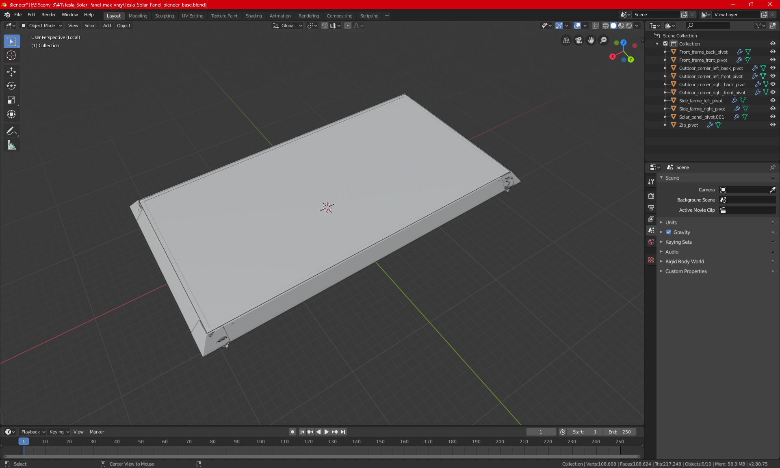
Task: Select the Scale tool
Action: pyautogui.click(x=11, y=100)
